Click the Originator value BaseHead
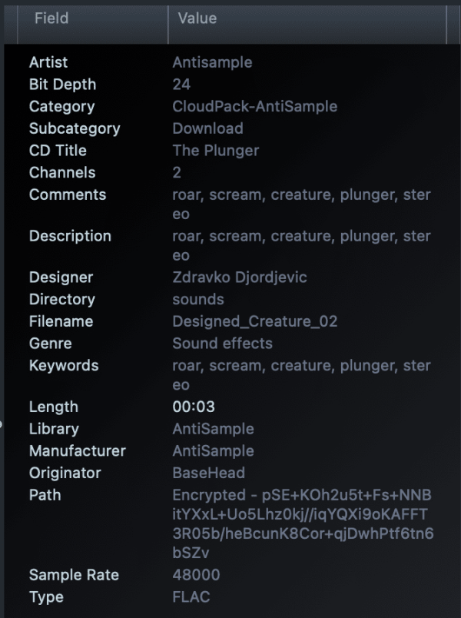This screenshot has height=618, width=461. point(208,473)
